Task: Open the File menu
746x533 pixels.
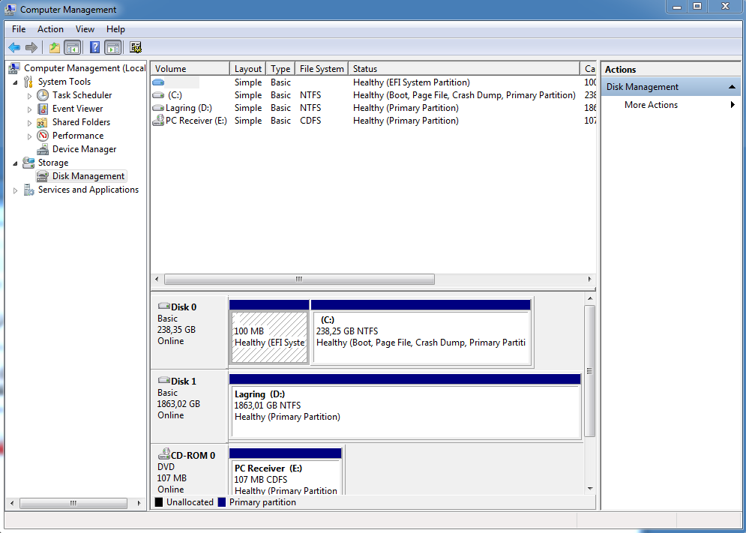Action: coord(19,29)
